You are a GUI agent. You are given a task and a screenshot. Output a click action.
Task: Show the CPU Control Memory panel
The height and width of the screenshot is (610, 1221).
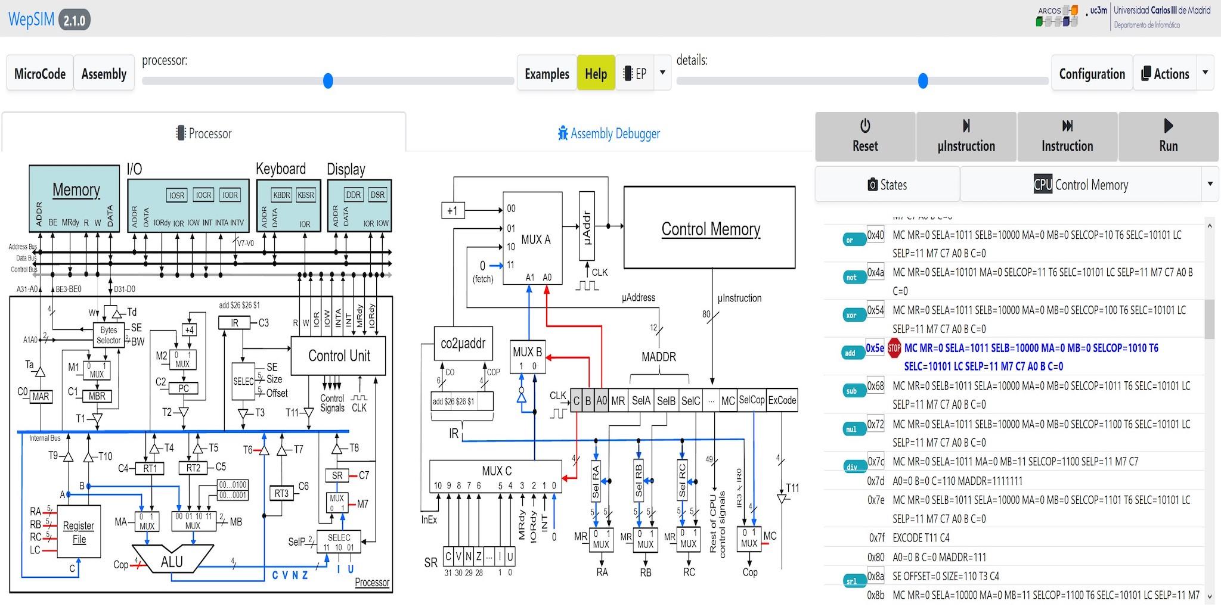(x=1080, y=185)
